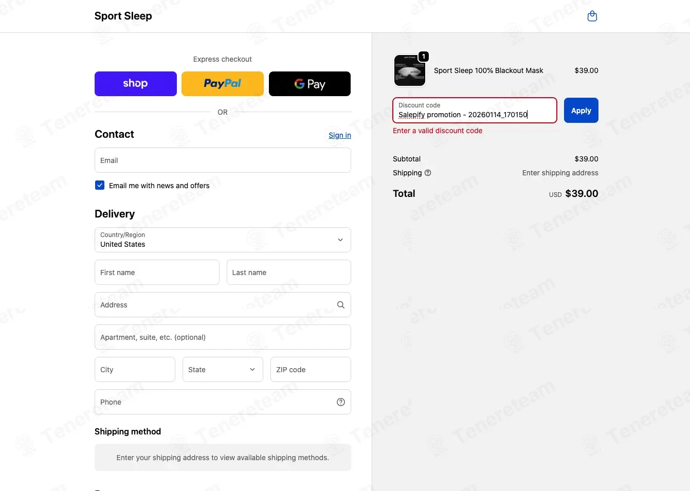
Task: Click the Shipping method heading
Action: pyautogui.click(x=128, y=431)
